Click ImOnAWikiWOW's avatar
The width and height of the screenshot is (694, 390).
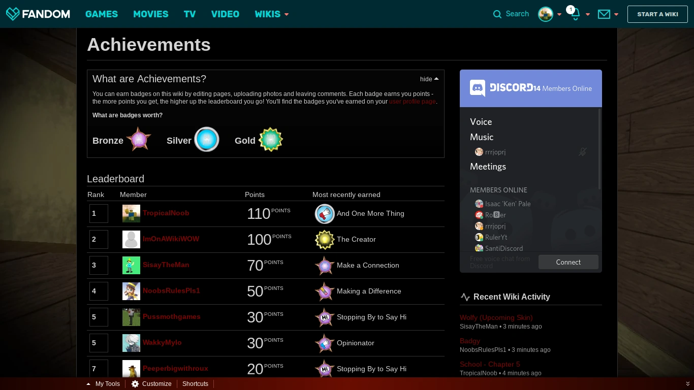pyautogui.click(x=131, y=240)
